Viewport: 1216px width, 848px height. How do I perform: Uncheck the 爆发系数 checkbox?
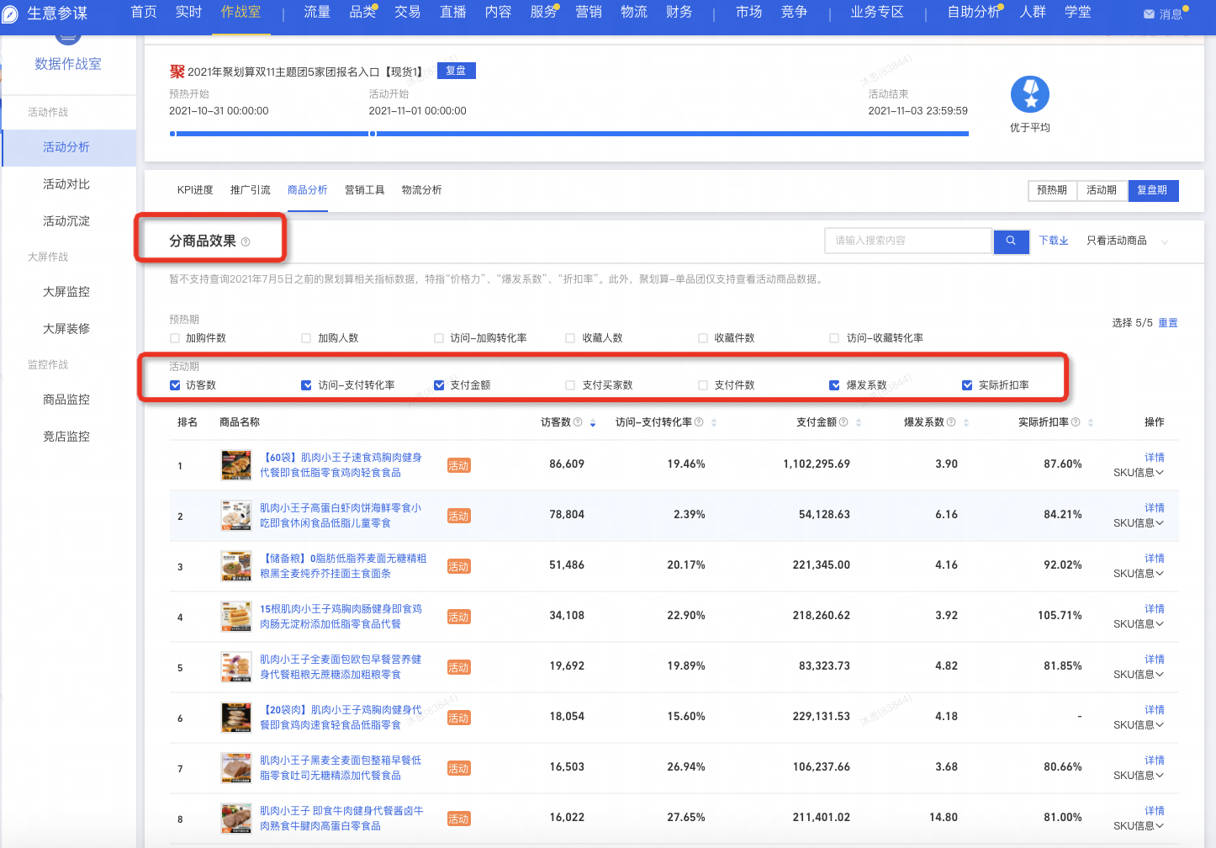click(x=835, y=385)
